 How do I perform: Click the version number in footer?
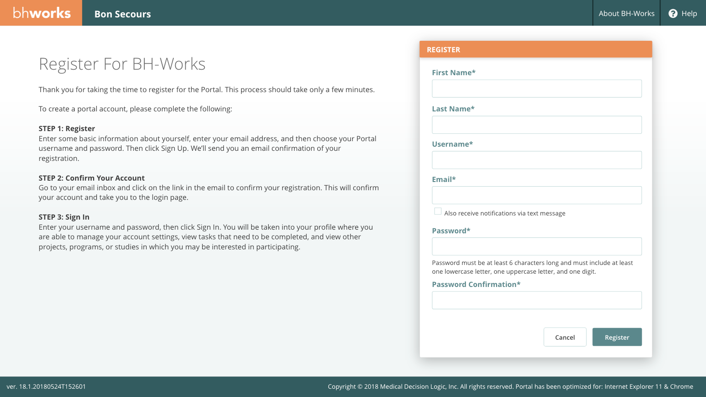click(46, 386)
